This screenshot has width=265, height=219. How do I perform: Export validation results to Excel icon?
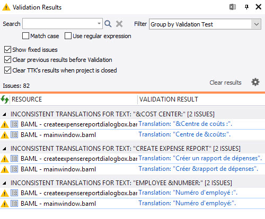coord(233,7)
